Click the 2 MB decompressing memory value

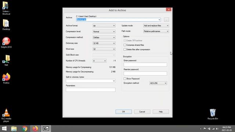pos(113,72)
